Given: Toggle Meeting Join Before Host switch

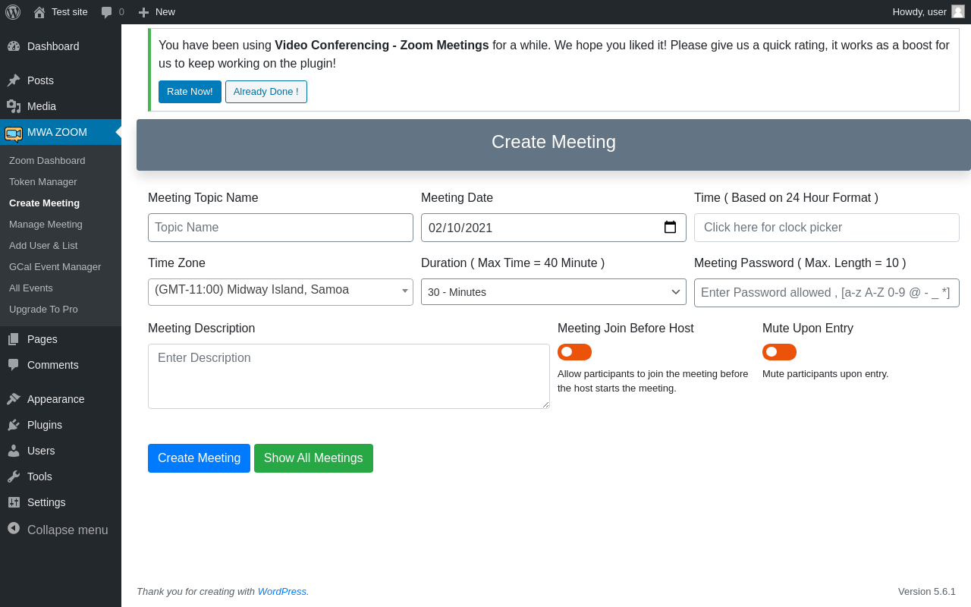Looking at the screenshot, I should (574, 352).
